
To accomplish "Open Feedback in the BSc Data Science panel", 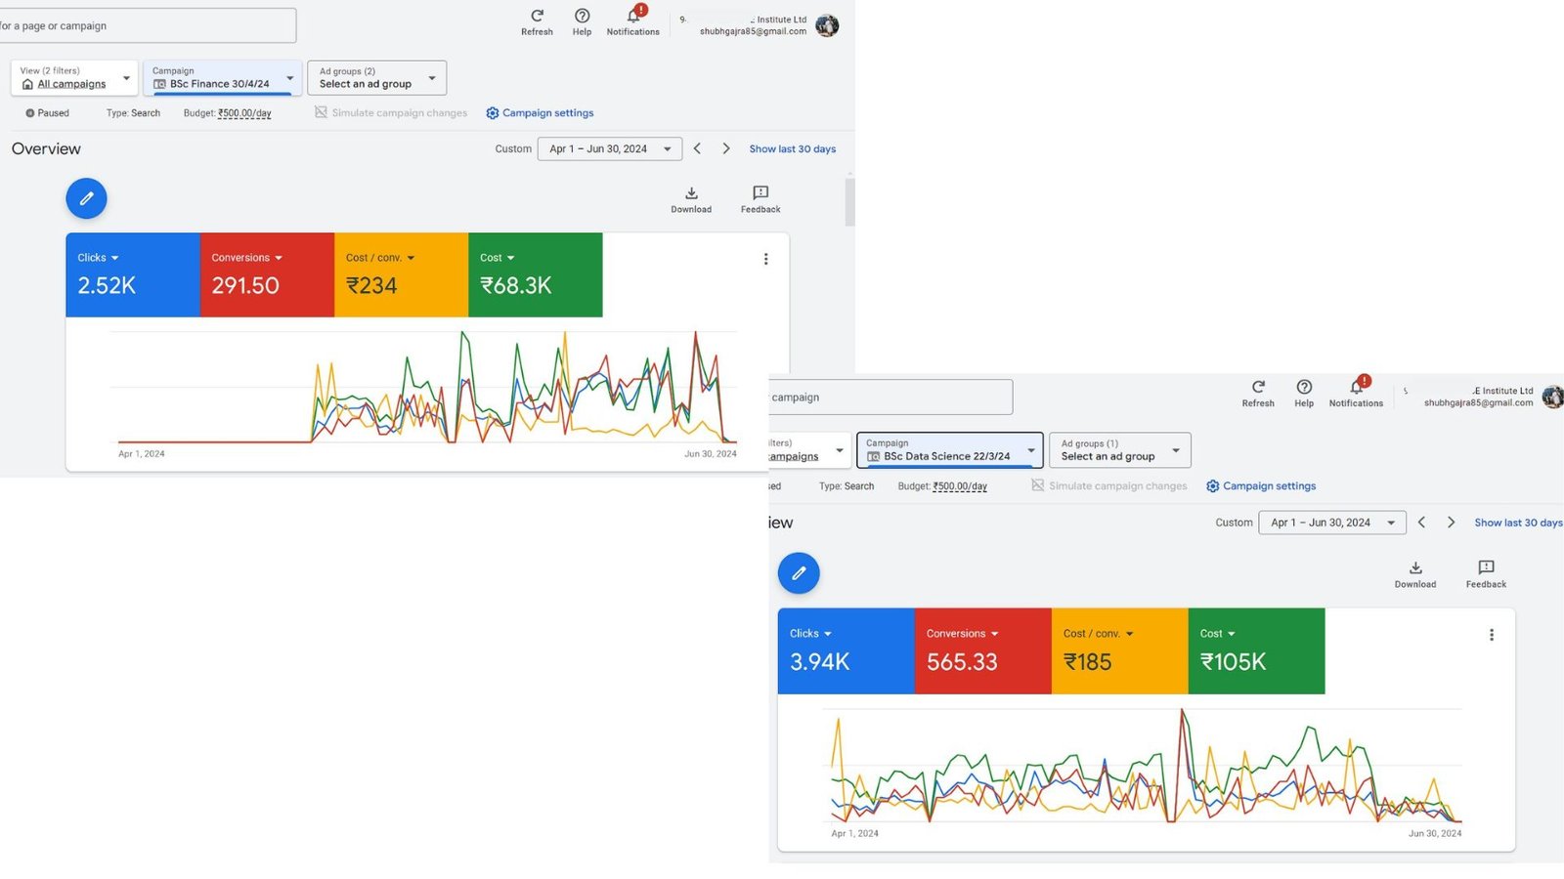I will pos(1486,574).
